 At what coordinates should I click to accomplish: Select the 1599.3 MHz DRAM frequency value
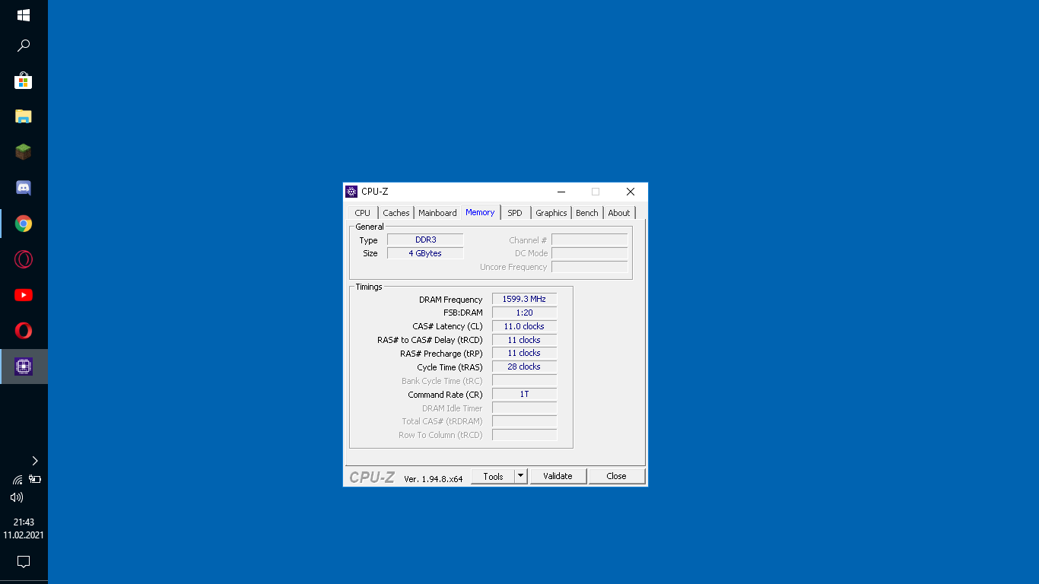pyautogui.click(x=524, y=299)
